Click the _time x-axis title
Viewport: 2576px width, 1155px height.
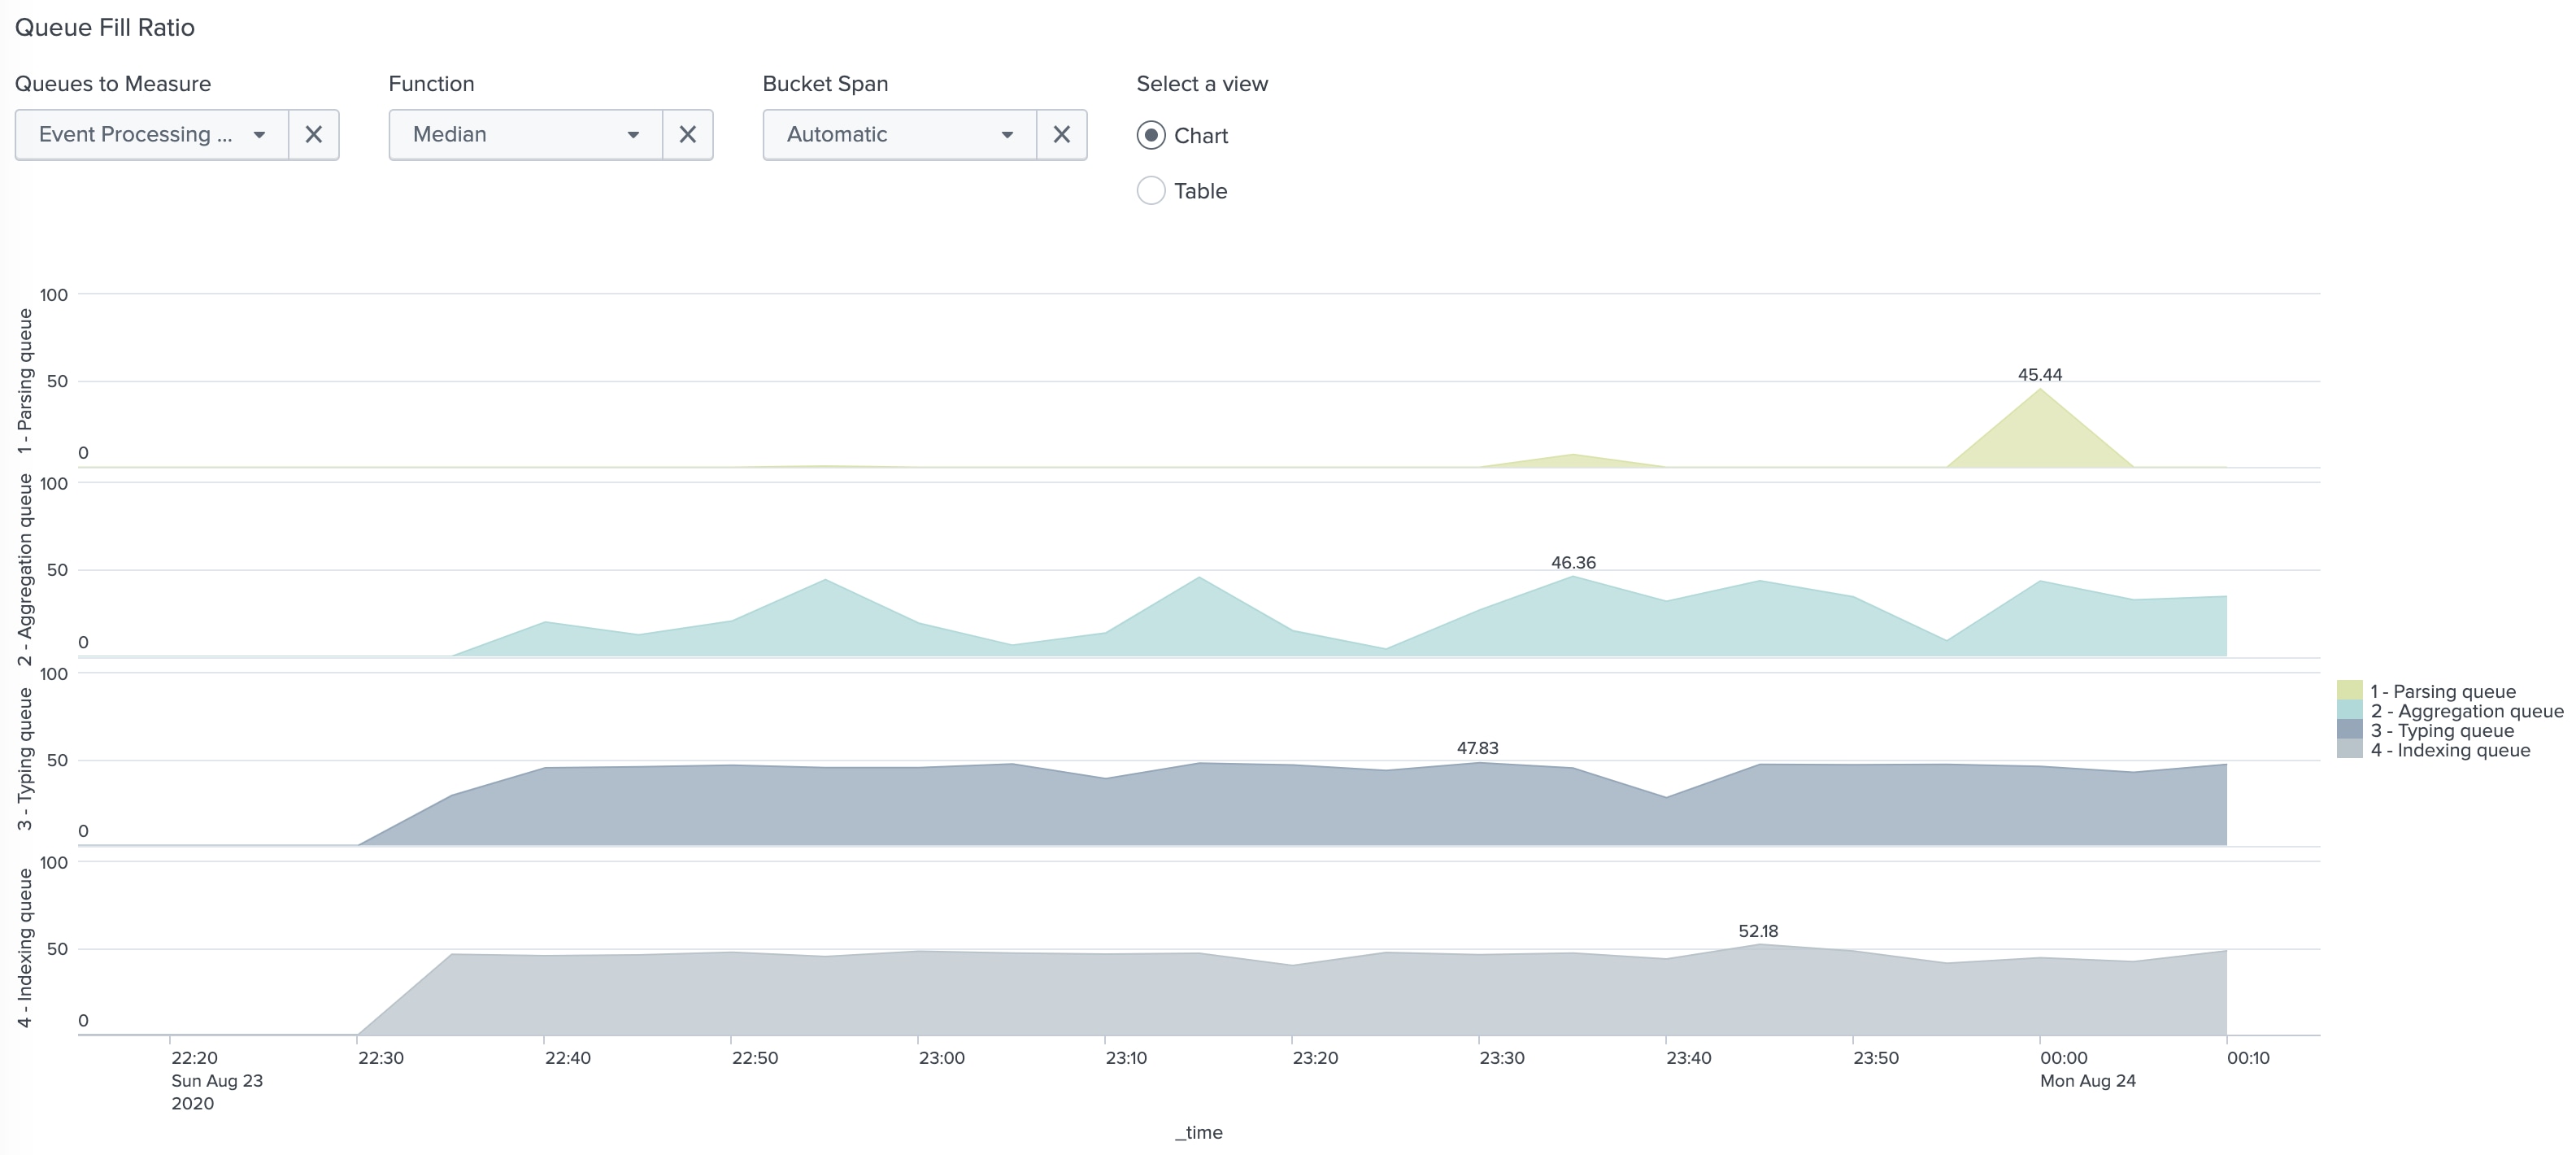[x=1199, y=1132]
